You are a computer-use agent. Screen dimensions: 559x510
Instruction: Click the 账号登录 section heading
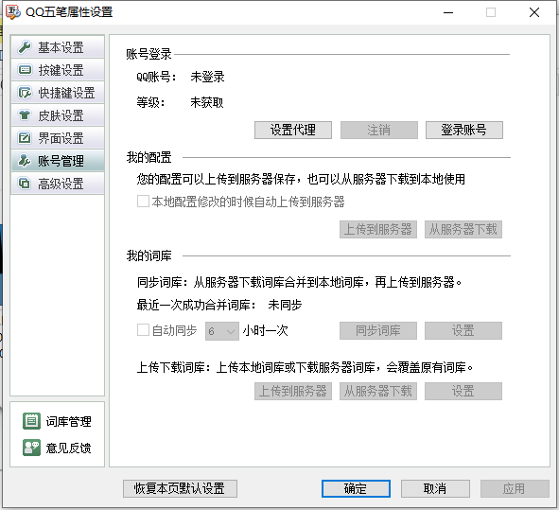(x=148, y=54)
